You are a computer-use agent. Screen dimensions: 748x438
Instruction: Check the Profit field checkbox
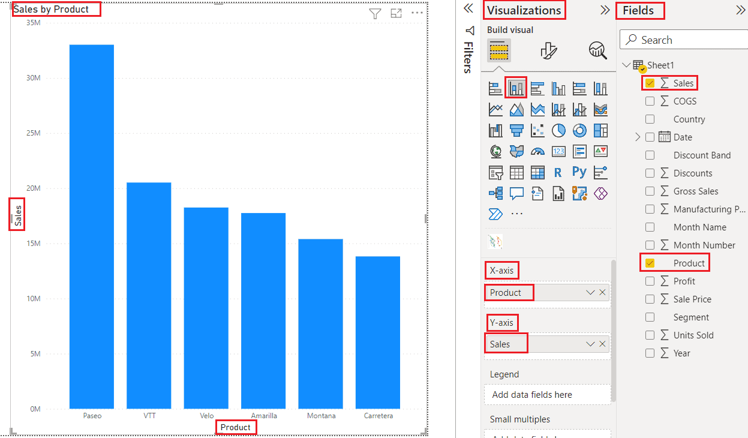pyautogui.click(x=650, y=281)
